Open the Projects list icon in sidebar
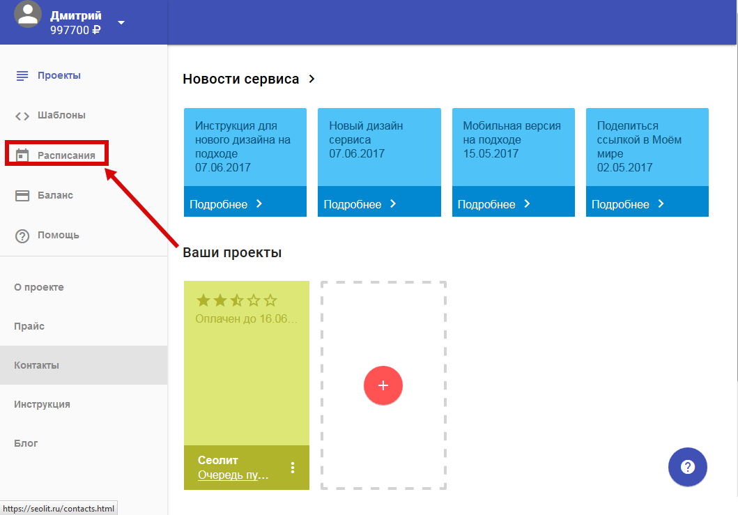This screenshot has height=515, width=738. point(22,75)
